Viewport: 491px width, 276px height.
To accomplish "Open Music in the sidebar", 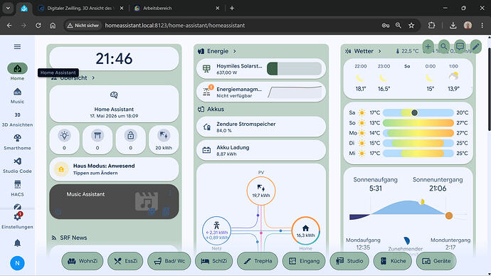I will pos(17,95).
